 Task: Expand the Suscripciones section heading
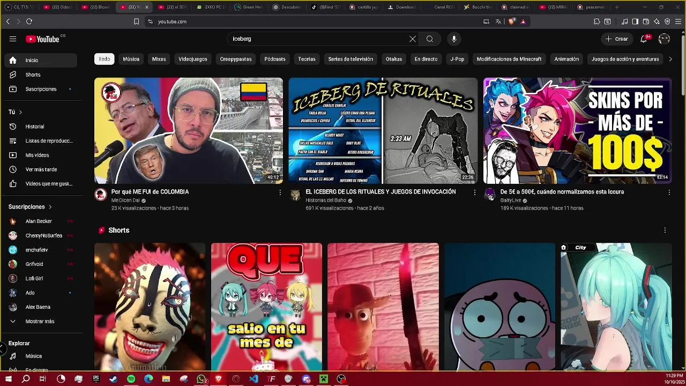pos(31,206)
